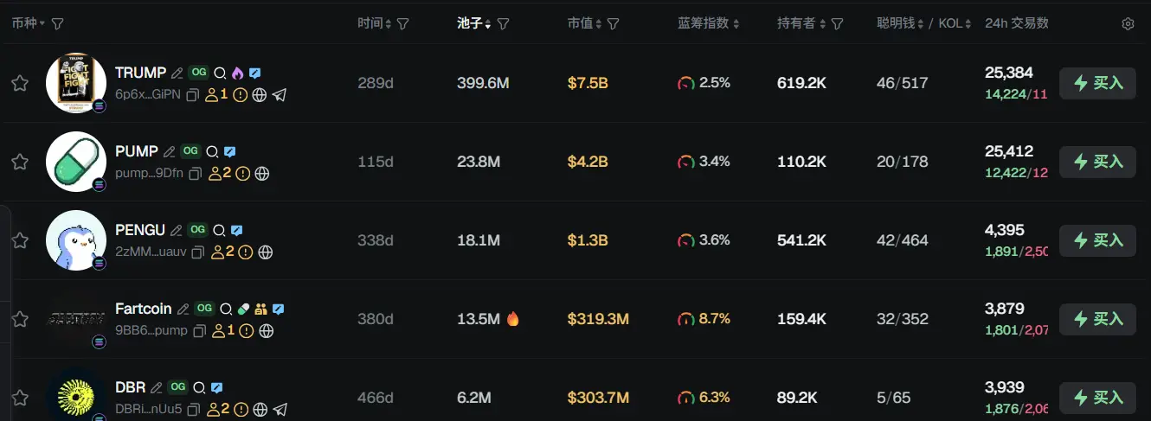Image resolution: width=1151 pixels, height=421 pixels.
Task: Open PUMP's website globe icon
Action: click(262, 174)
